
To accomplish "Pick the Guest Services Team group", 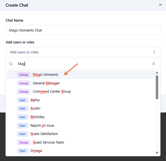I will pos(48,142).
